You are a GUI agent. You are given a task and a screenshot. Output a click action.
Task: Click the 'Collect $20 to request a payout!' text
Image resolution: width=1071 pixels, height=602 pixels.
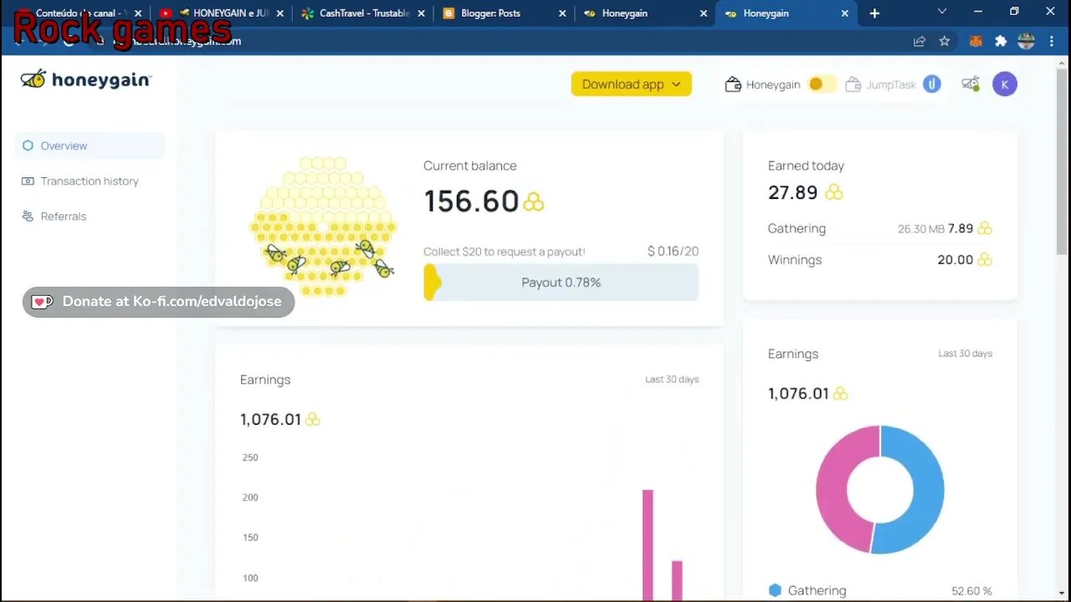[504, 252]
